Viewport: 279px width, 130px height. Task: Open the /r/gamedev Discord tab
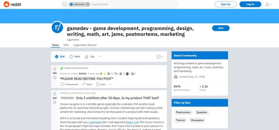pos(85,45)
